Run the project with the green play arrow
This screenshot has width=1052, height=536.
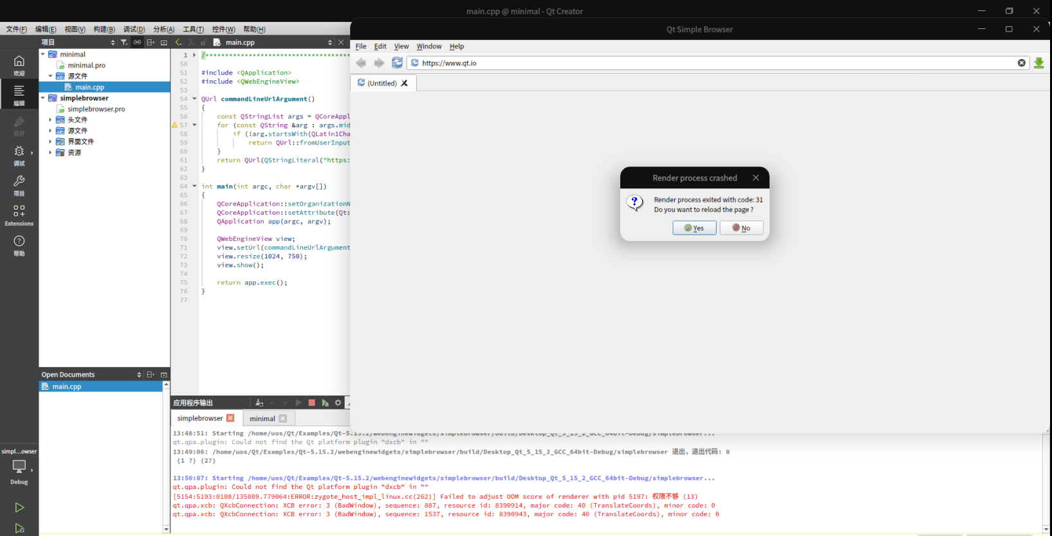pos(19,508)
